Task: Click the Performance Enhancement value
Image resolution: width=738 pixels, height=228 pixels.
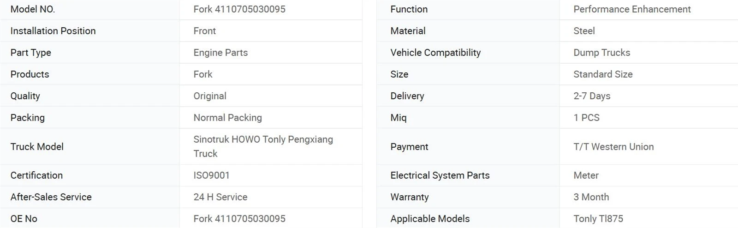Action: click(632, 9)
